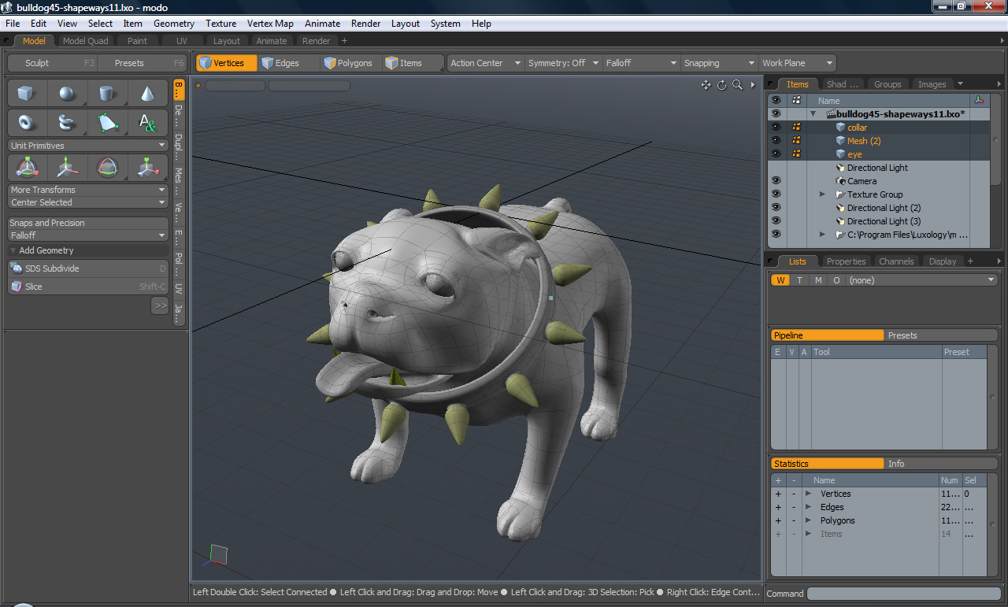Screen dimensions: 1008x607
Task: Switch to the Groups tab
Action: pyautogui.click(x=888, y=84)
